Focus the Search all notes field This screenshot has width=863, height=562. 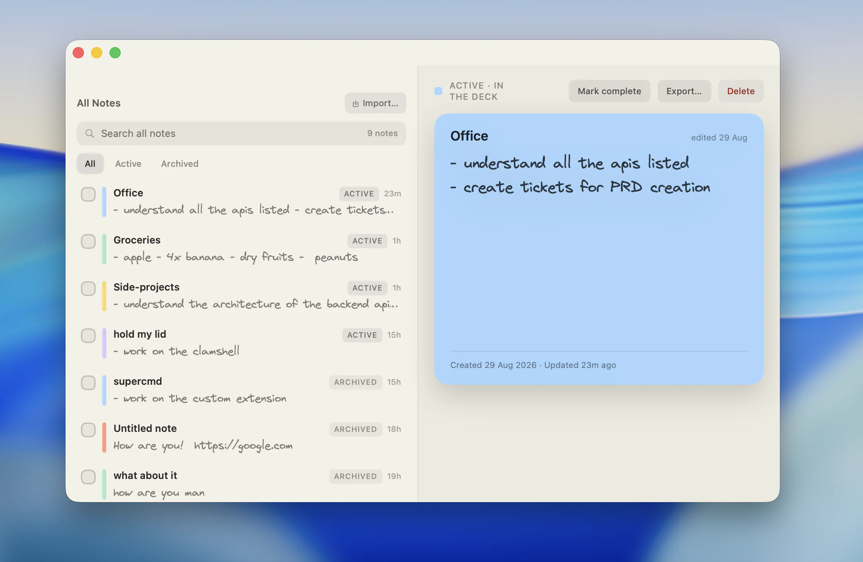[241, 133]
